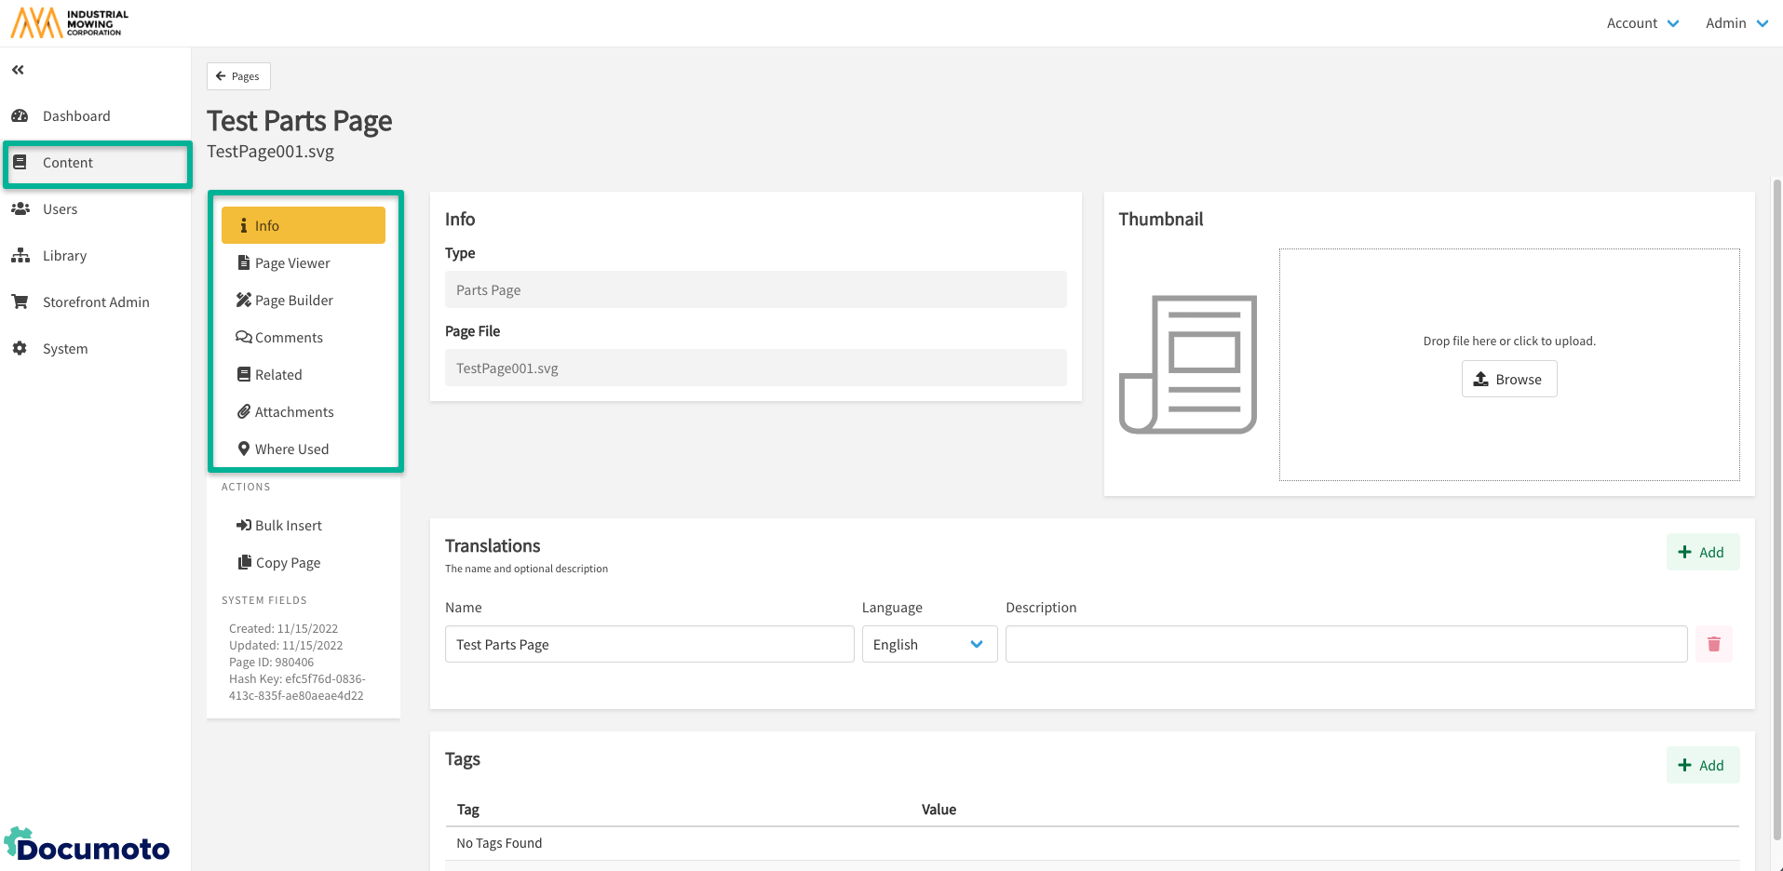Select Where Used in page menu
Screen dimensions: 1783x871
coord(291,449)
